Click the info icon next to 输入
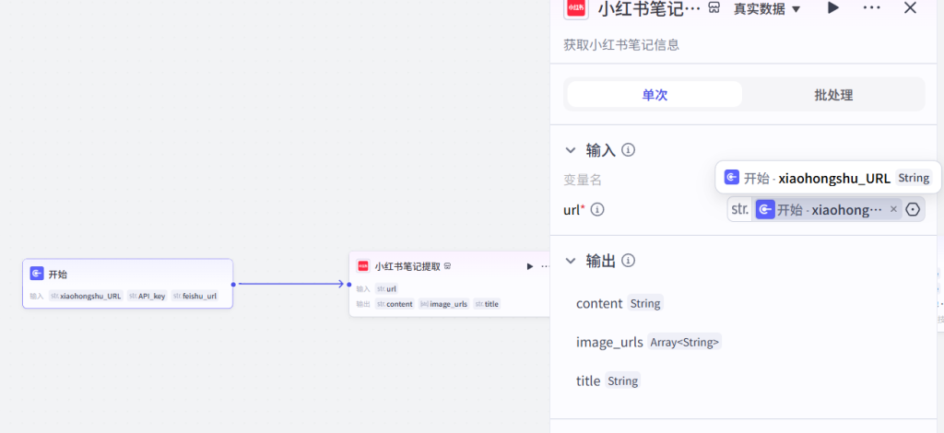Screen dimensions: 944x433 [629, 150]
